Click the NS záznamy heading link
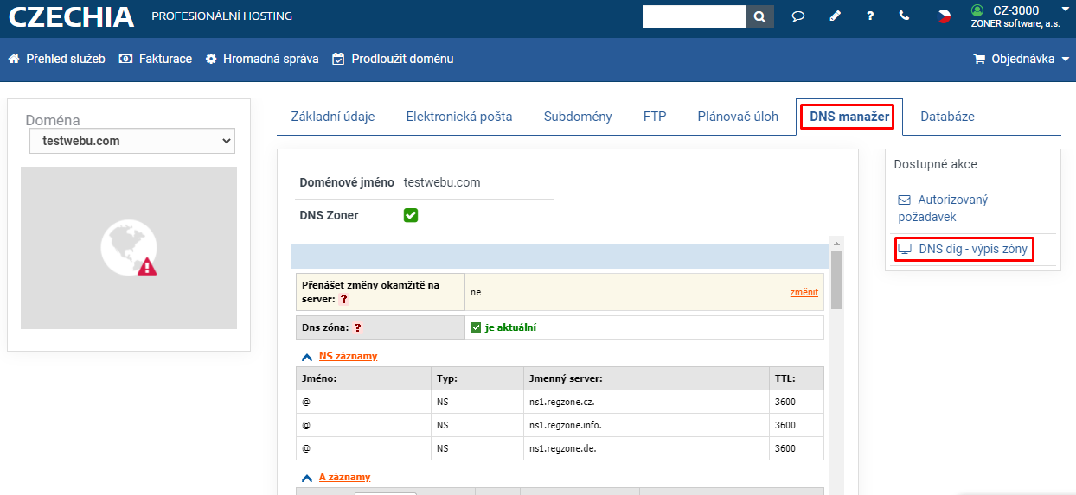 [x=348, y=356]
